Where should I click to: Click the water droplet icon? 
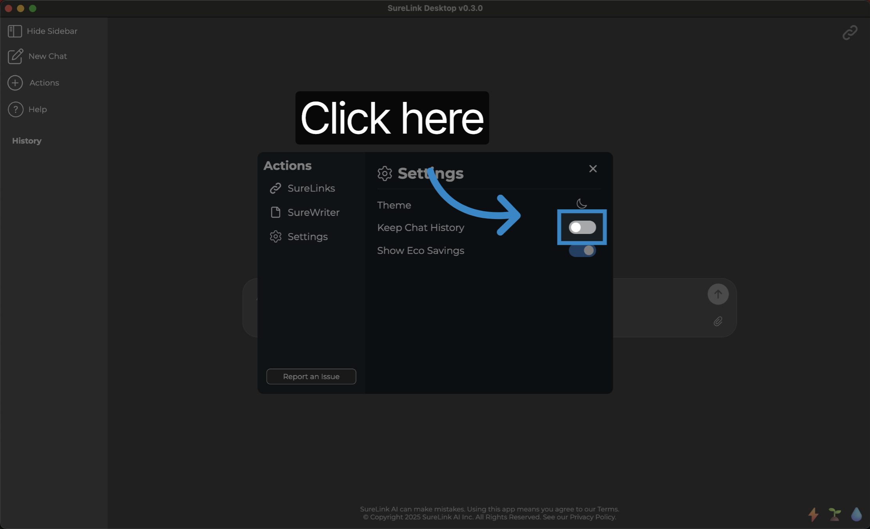tap(856, 514)
